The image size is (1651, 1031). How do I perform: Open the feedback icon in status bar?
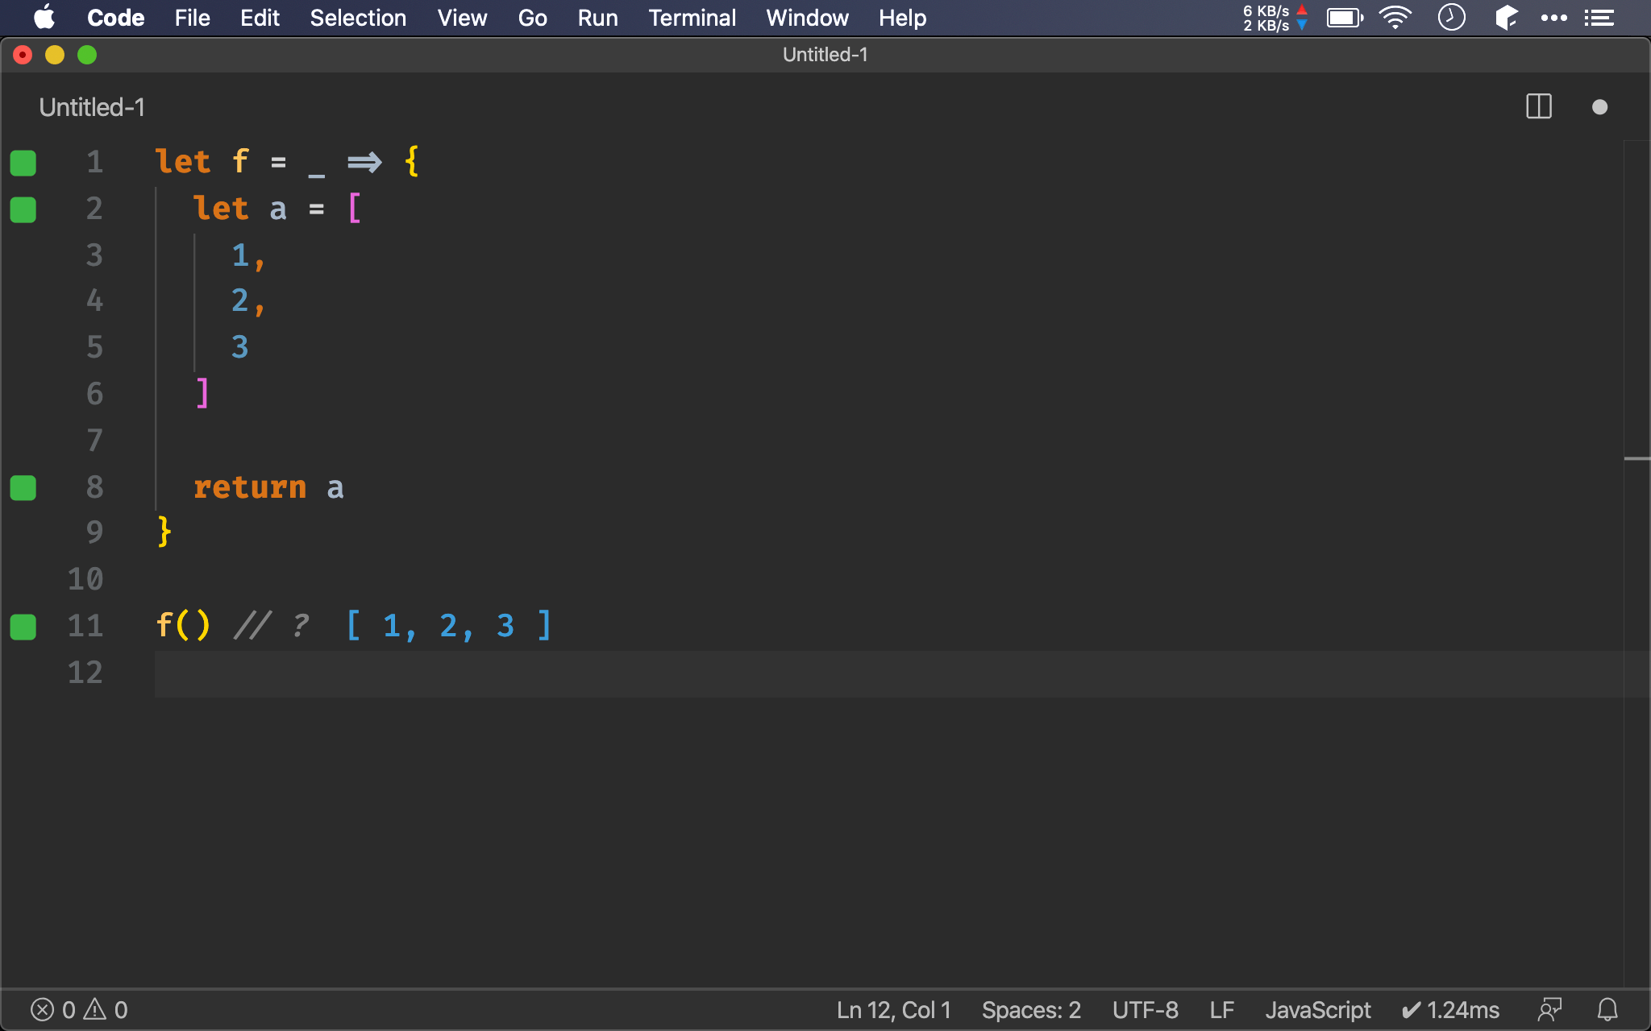coord(1549,1009)
